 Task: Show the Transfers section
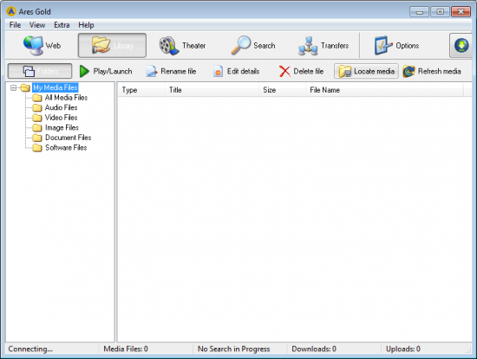click(323, 46)
